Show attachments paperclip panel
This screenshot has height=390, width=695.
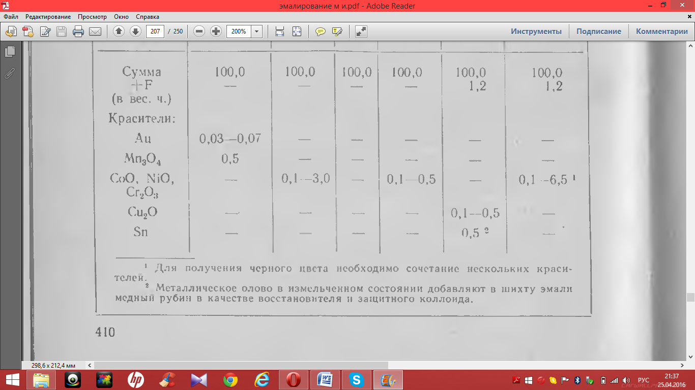click(10, 73)
